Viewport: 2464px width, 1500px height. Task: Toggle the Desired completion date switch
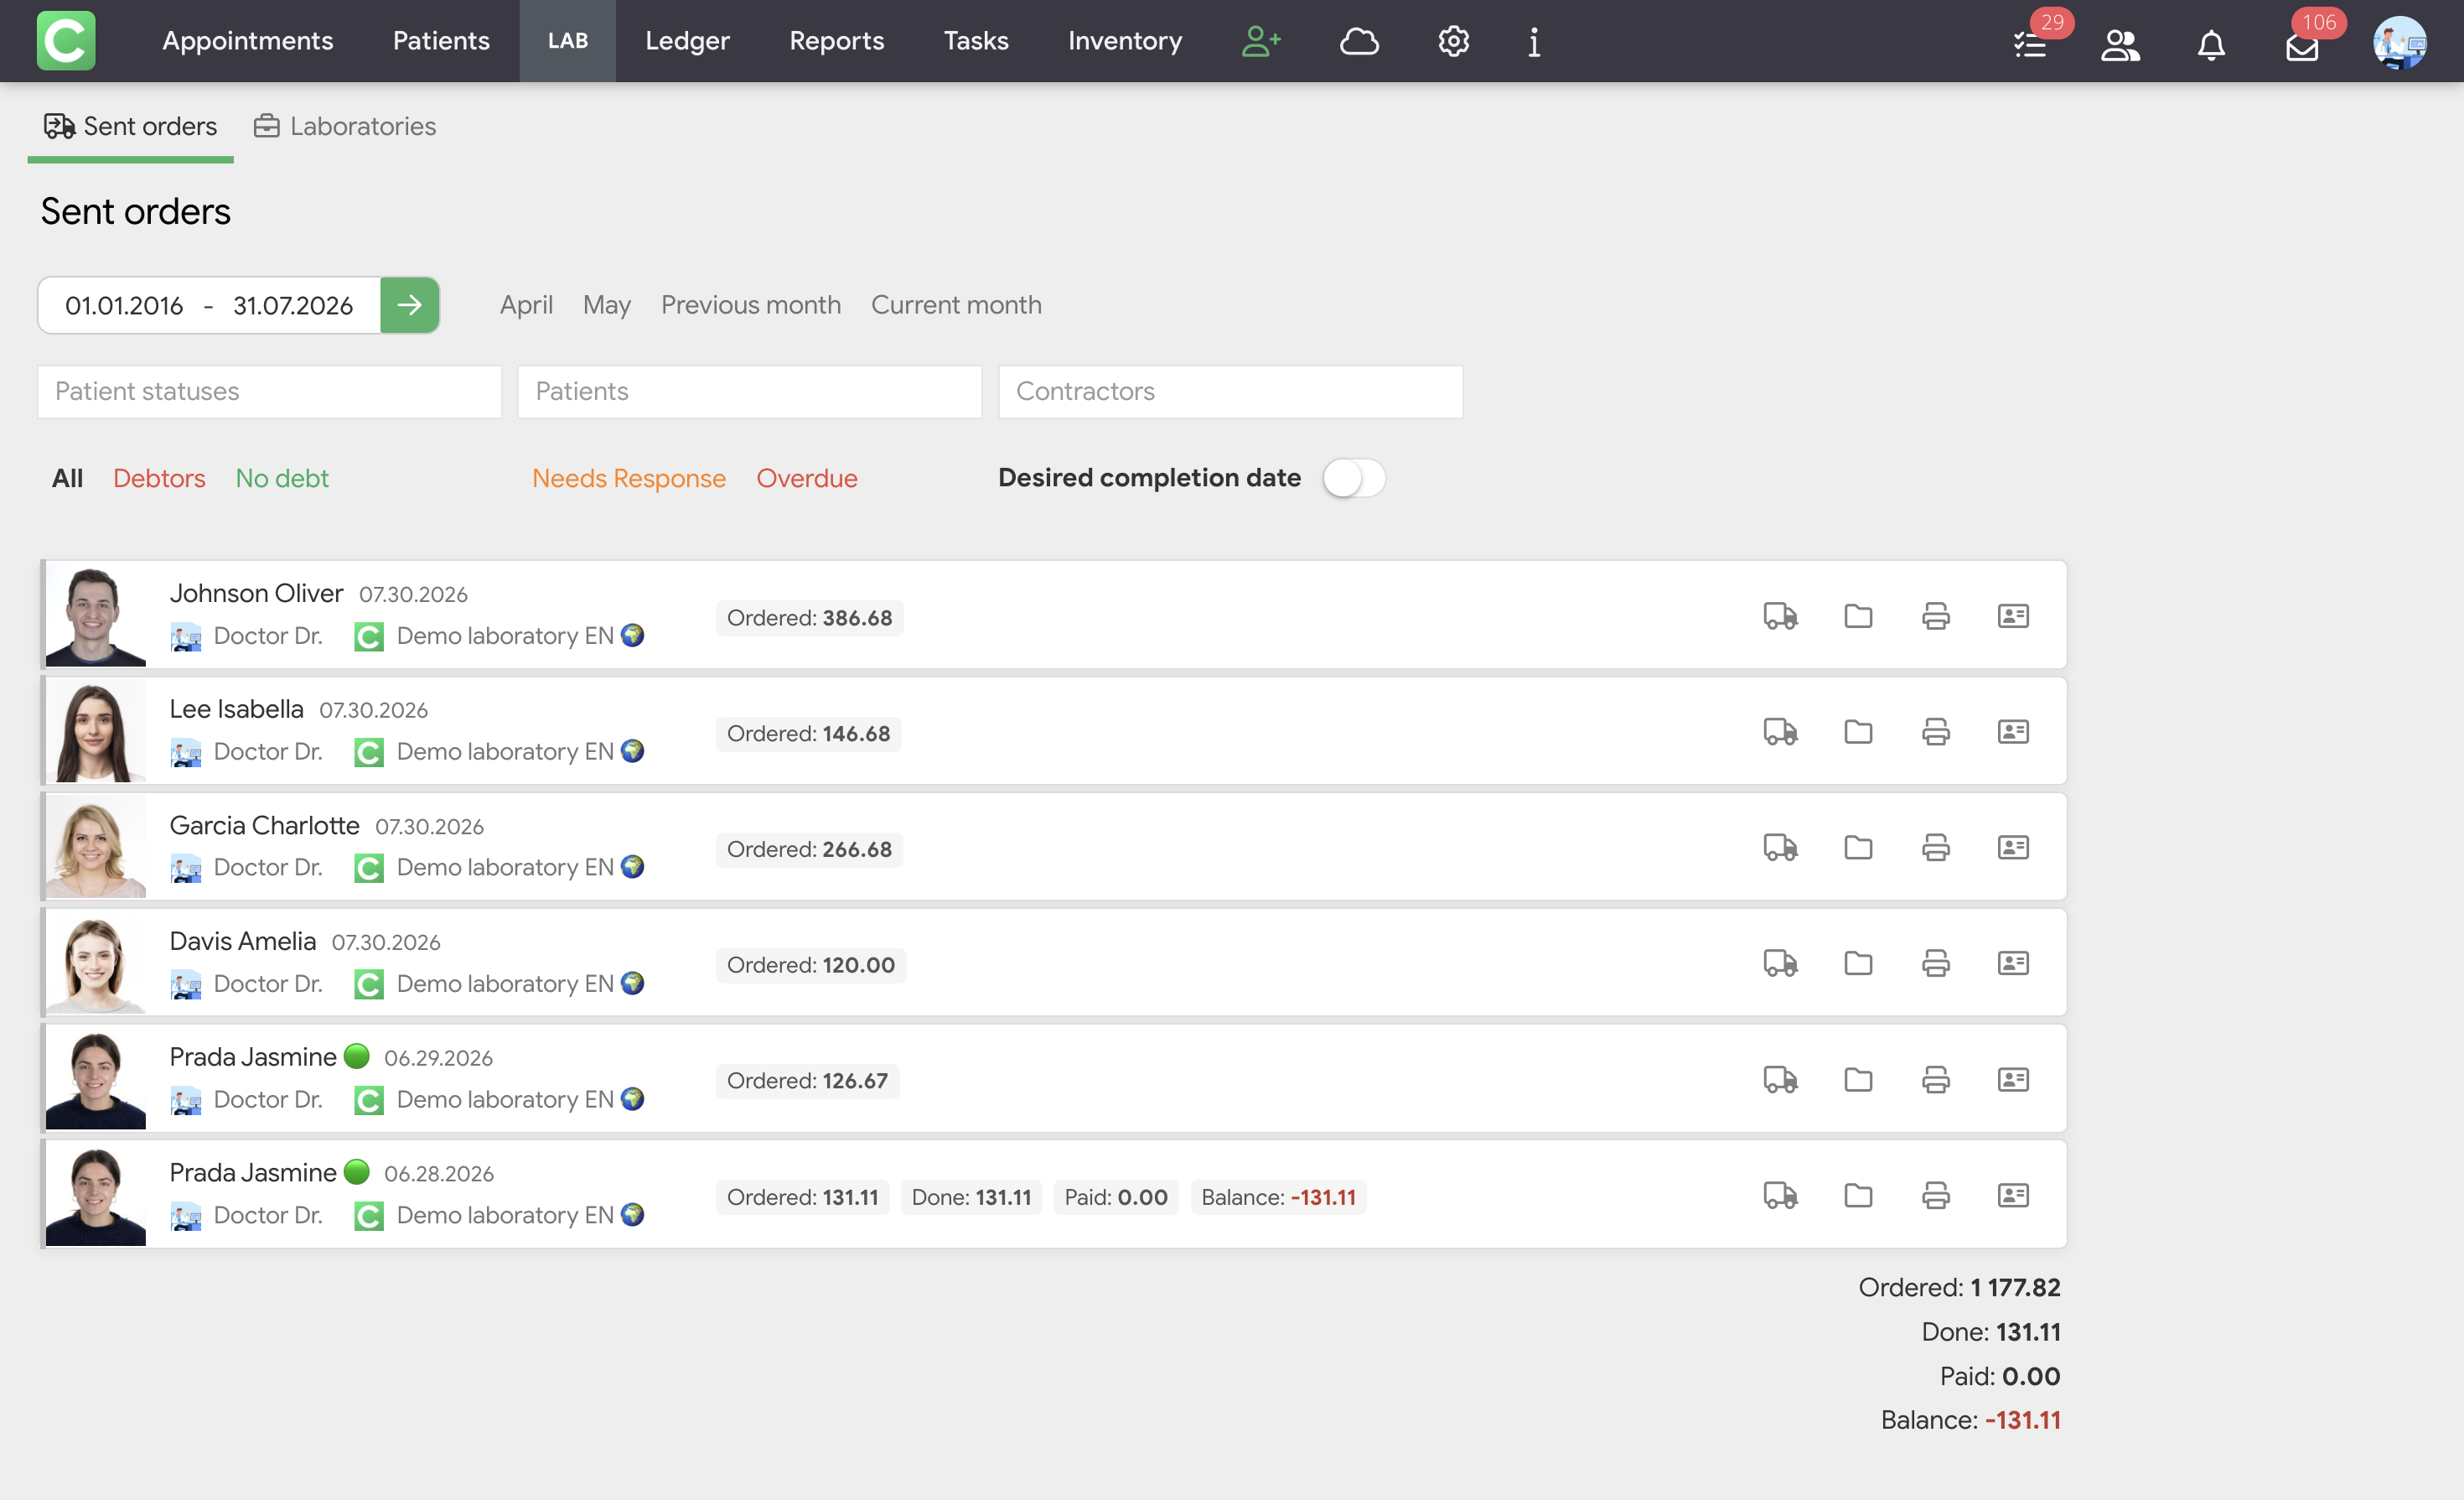click(x=1353, y=478)
